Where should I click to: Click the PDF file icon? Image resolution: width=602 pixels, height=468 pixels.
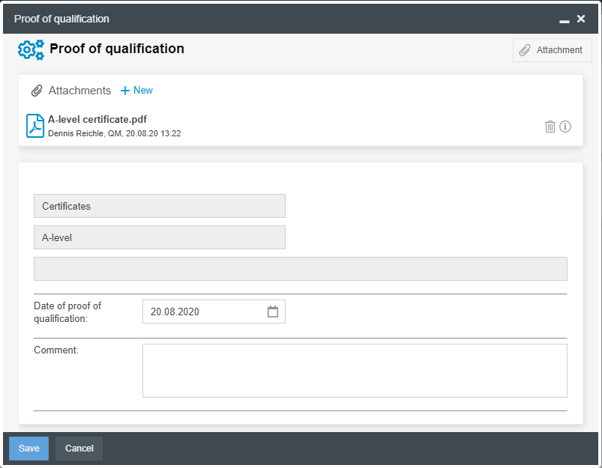(x=35, y=126)
